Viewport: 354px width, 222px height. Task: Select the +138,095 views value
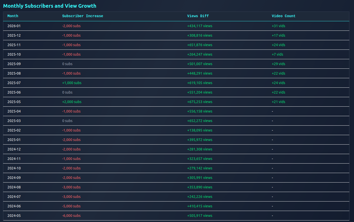[x=200, y=130]
